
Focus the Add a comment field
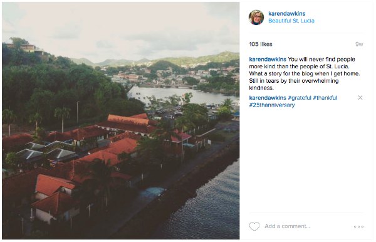308,226
